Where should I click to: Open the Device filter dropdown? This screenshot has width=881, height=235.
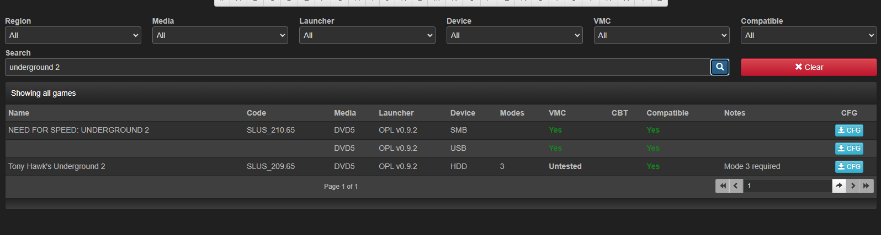(x=514, y=35)
